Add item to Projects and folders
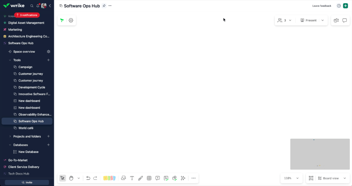352x186 pixels. pyautogui.click(x=48, y=136)
